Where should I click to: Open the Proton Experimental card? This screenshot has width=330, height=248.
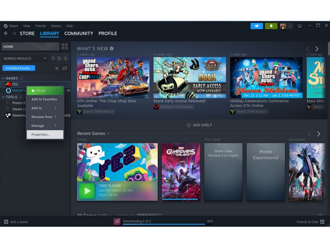(x=266, y=172)
